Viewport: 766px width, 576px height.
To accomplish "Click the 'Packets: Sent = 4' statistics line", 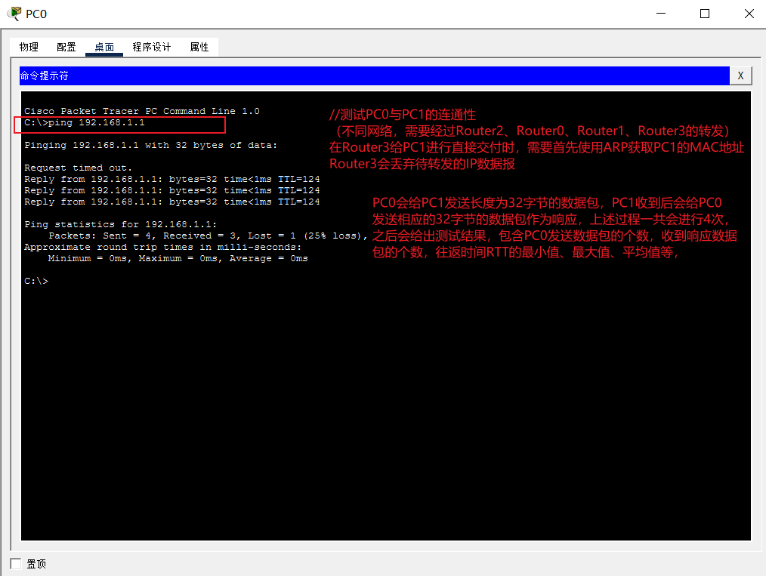I will tap(208, 236).
